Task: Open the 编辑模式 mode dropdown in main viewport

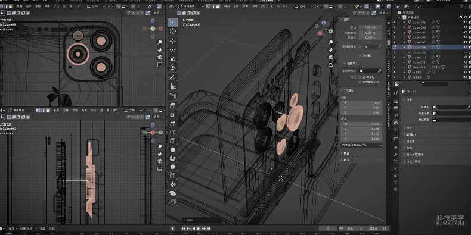Action: tap(191, 7)
